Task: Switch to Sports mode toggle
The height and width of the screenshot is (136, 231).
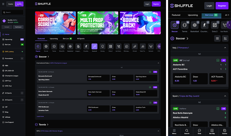Action: pos(19,4)
